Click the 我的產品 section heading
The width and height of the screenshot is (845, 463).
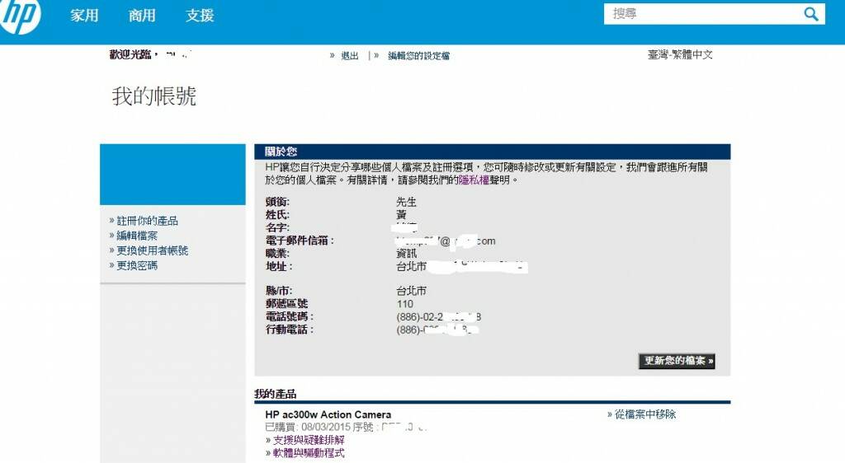(276, 394)
